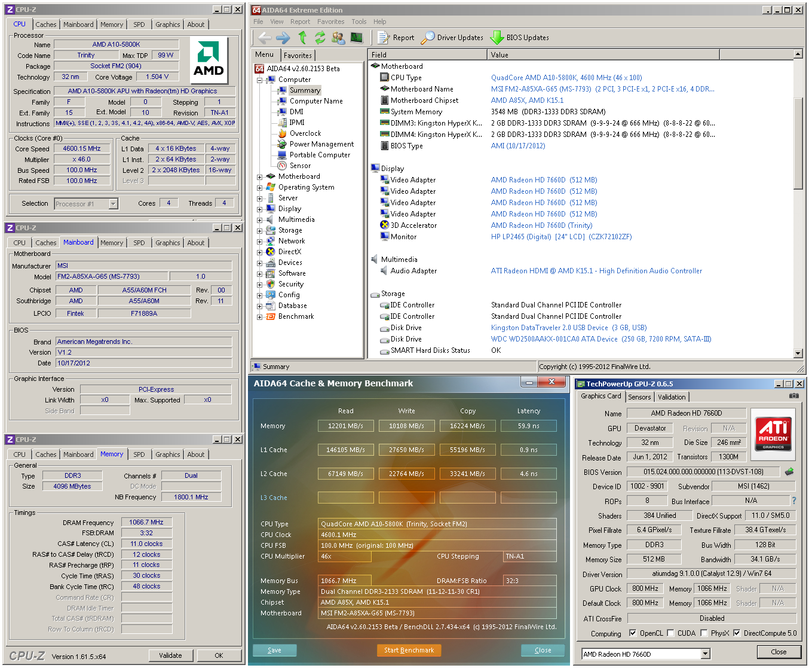Expand the Motherboard tree node

(x=259, y=176)
